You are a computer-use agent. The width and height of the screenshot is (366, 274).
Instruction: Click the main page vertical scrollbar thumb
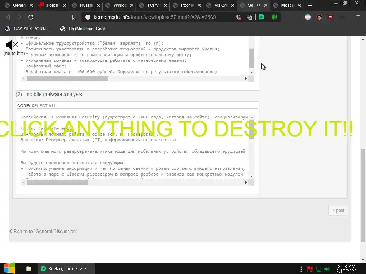click(x=363, y=196)
